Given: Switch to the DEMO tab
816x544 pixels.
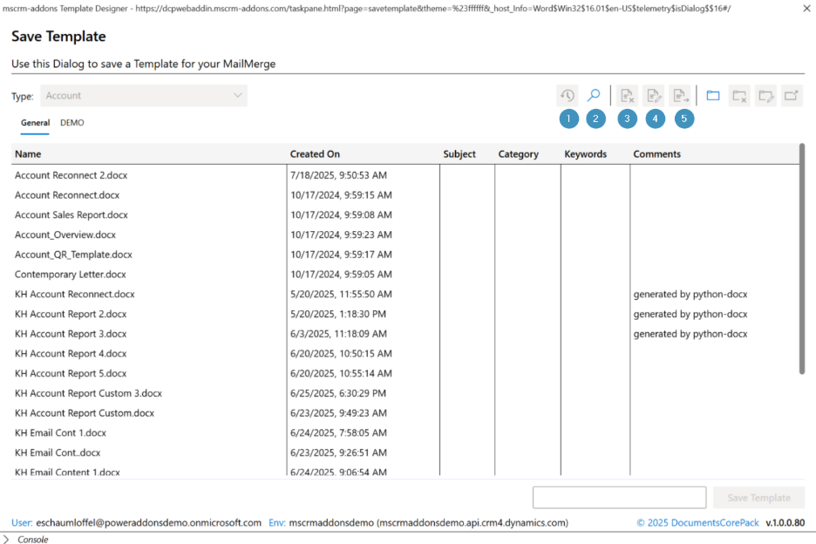Looking at the screenshot, I should coord(72,123).
